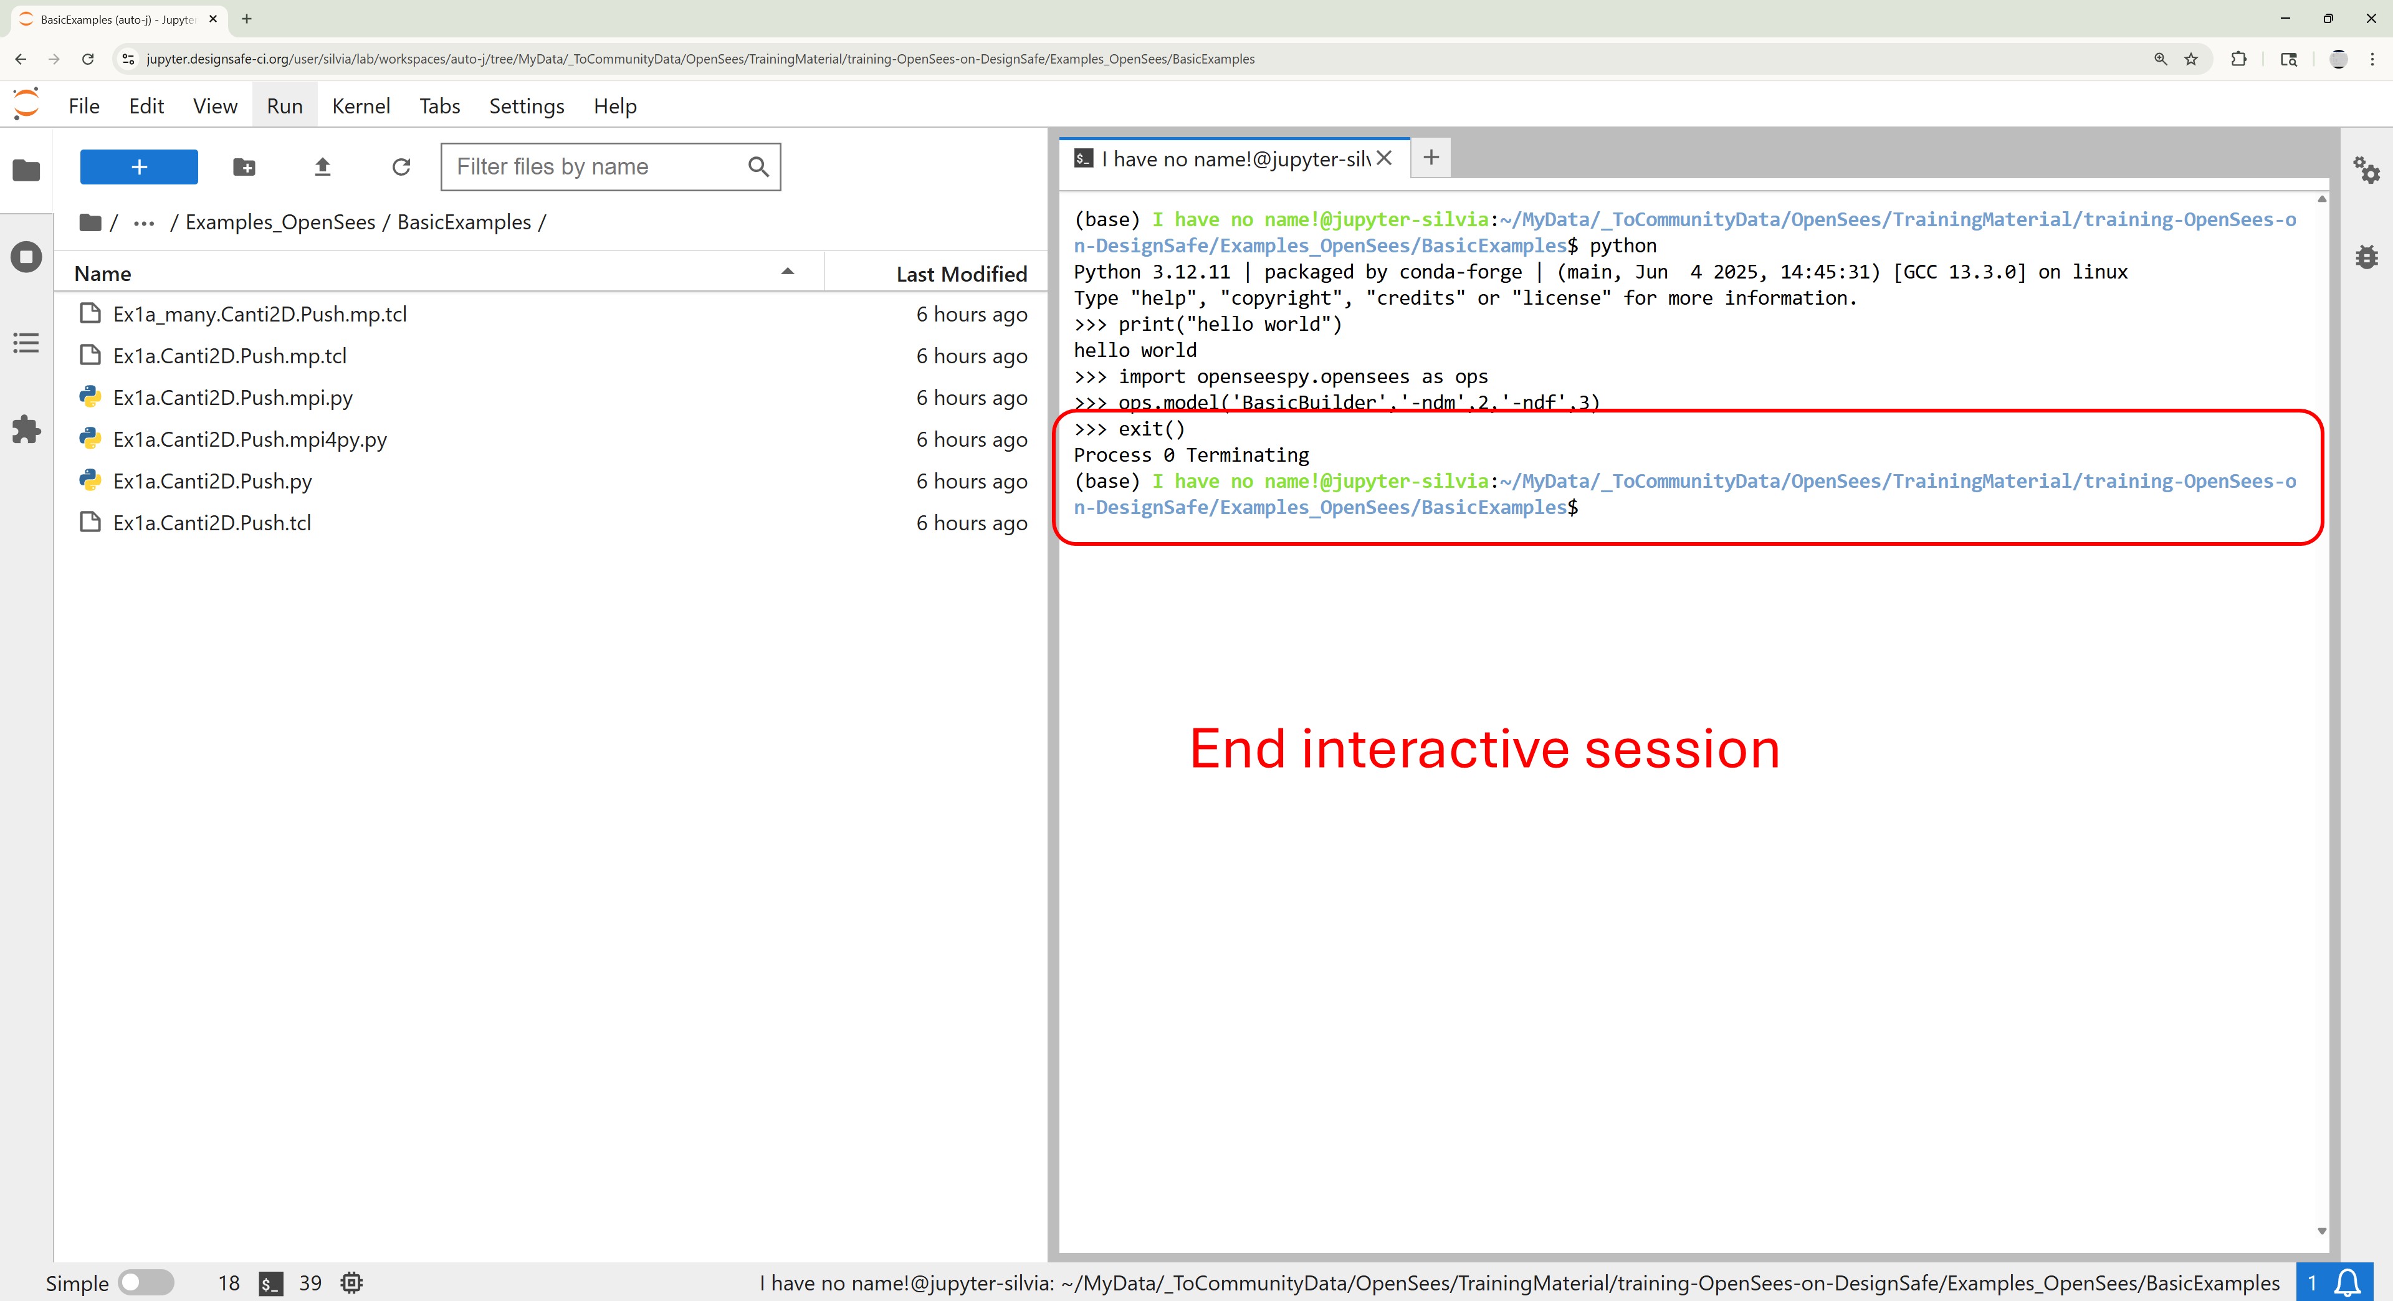
Task: Open the running terminals and kernels panel
Action: tap(26, 256)
